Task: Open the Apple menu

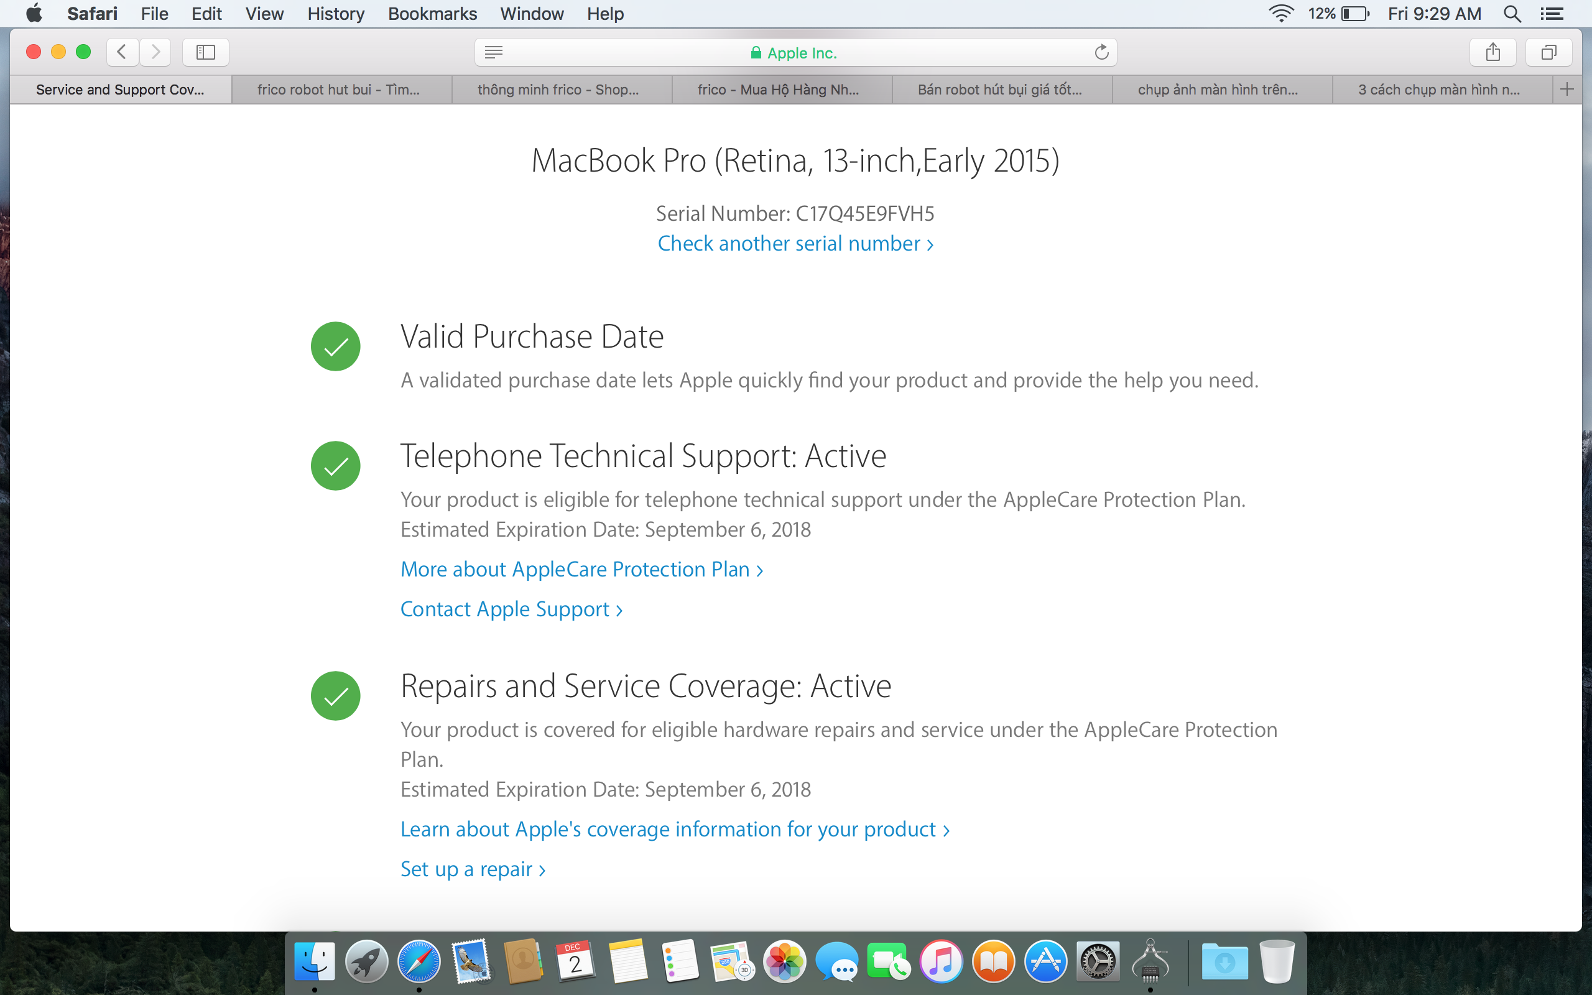Action: (x=34, y=13)
